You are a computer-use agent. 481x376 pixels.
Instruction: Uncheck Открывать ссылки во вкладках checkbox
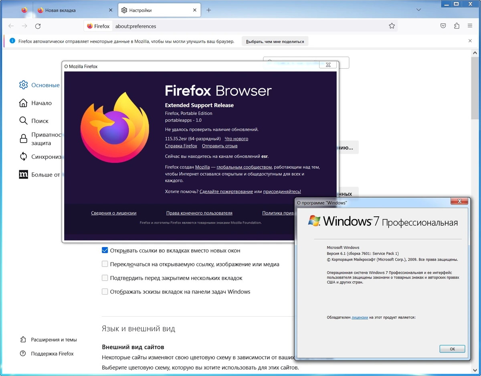(x=105, y=250)
